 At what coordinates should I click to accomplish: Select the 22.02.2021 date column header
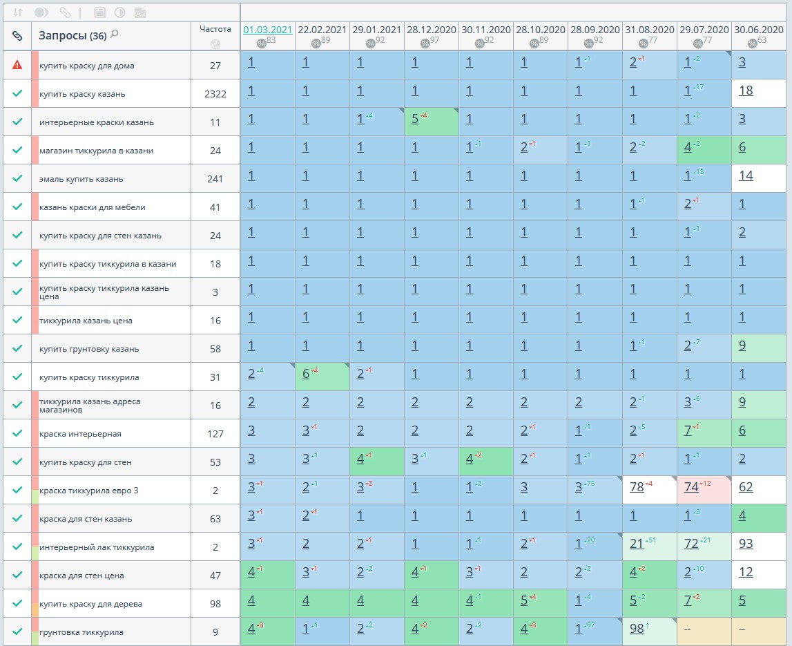click(x=322, y=30)
